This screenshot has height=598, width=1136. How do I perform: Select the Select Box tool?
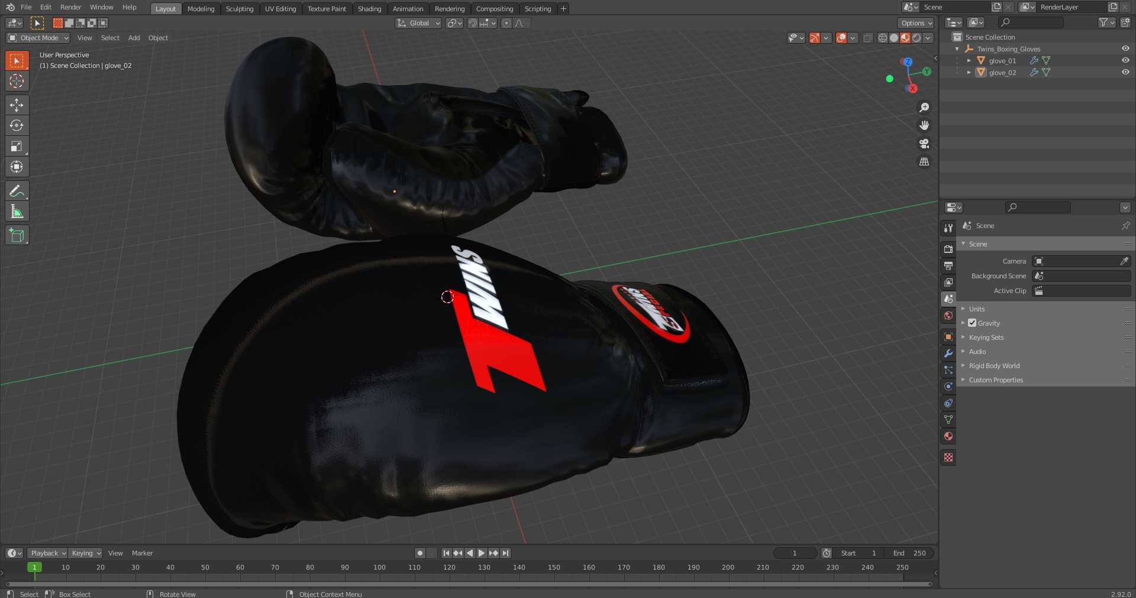tap(17, 60)
